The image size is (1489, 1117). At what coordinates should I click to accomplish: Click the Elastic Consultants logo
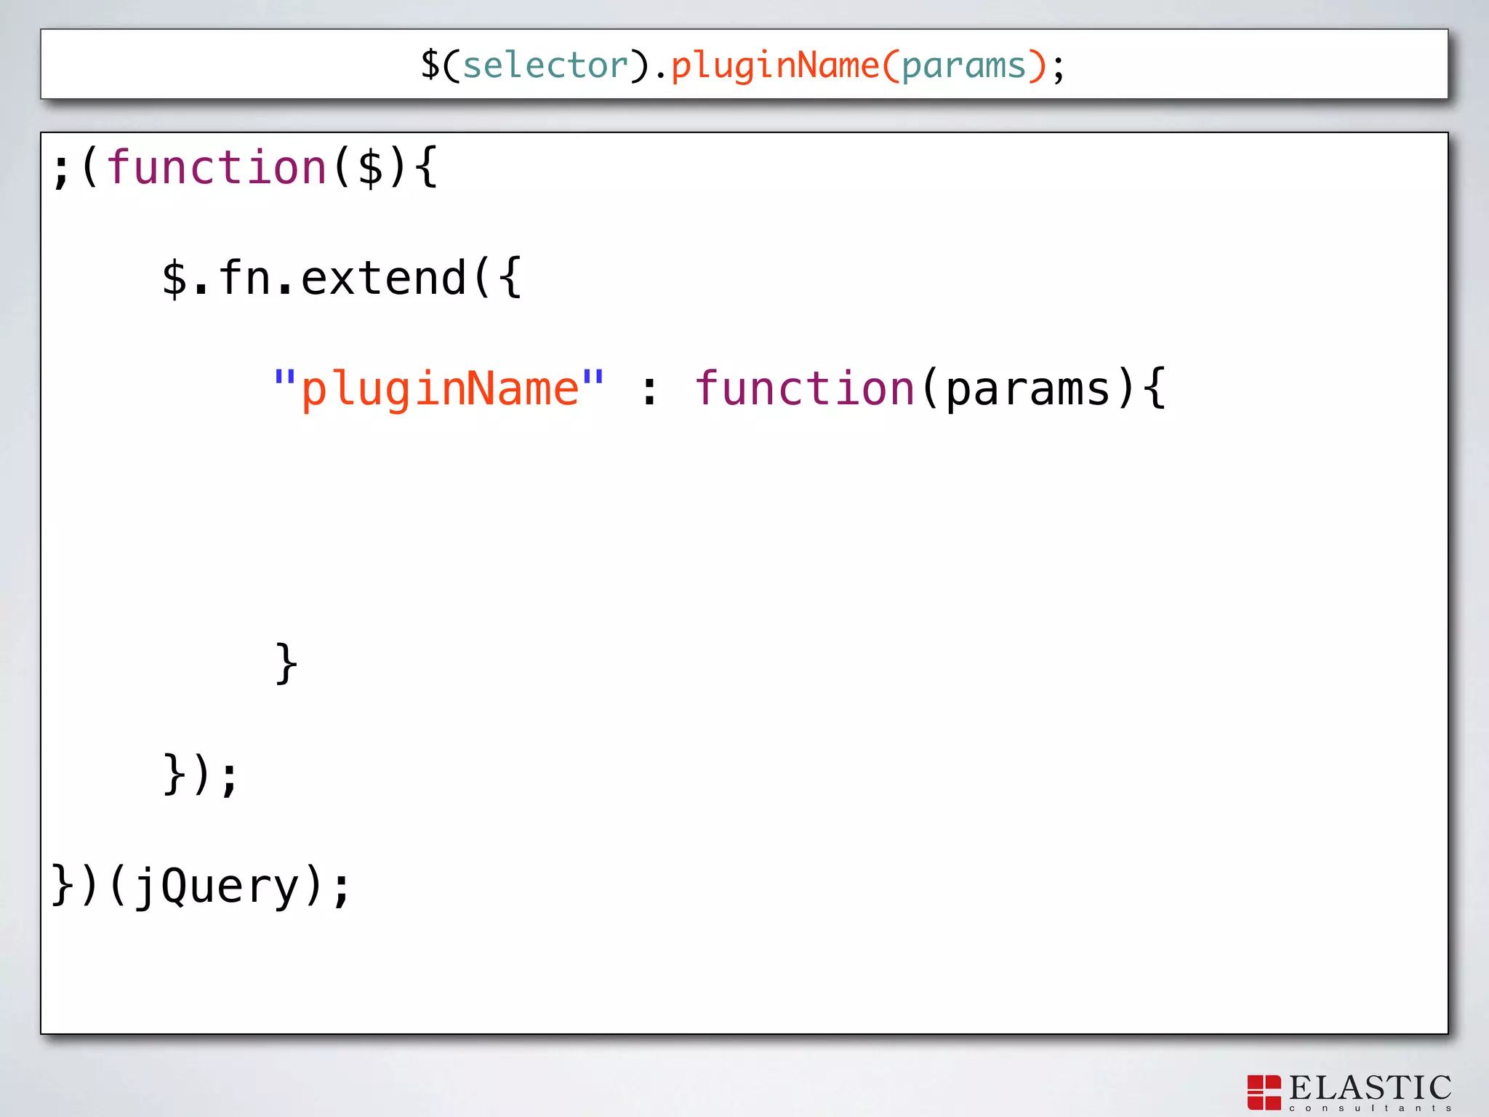[1349, 1092]
